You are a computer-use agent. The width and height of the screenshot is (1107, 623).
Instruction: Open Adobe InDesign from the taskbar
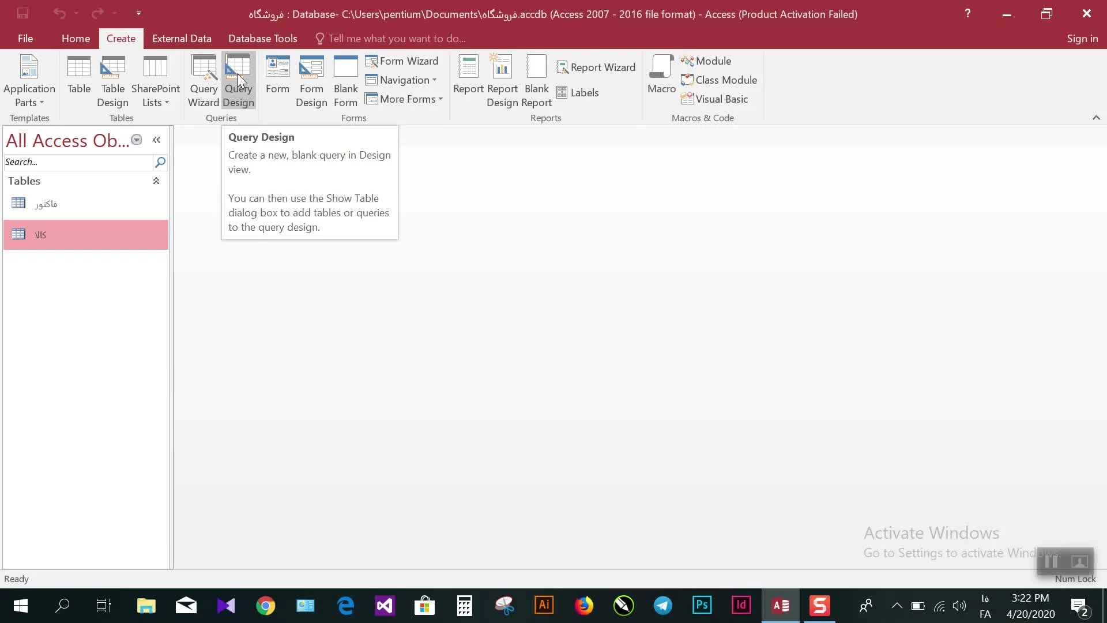coord(741,606)
